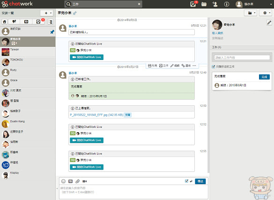This screenshot has height=200, width=274.
Task: Open the Taiwan chat room
Action: click(28, 52)
